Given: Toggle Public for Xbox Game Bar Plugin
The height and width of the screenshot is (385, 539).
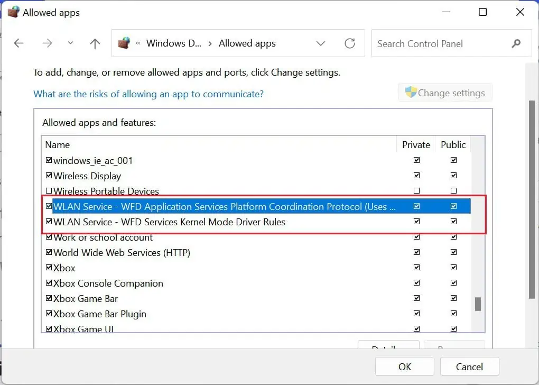Looking at the screenshot, I should point(454,314).
